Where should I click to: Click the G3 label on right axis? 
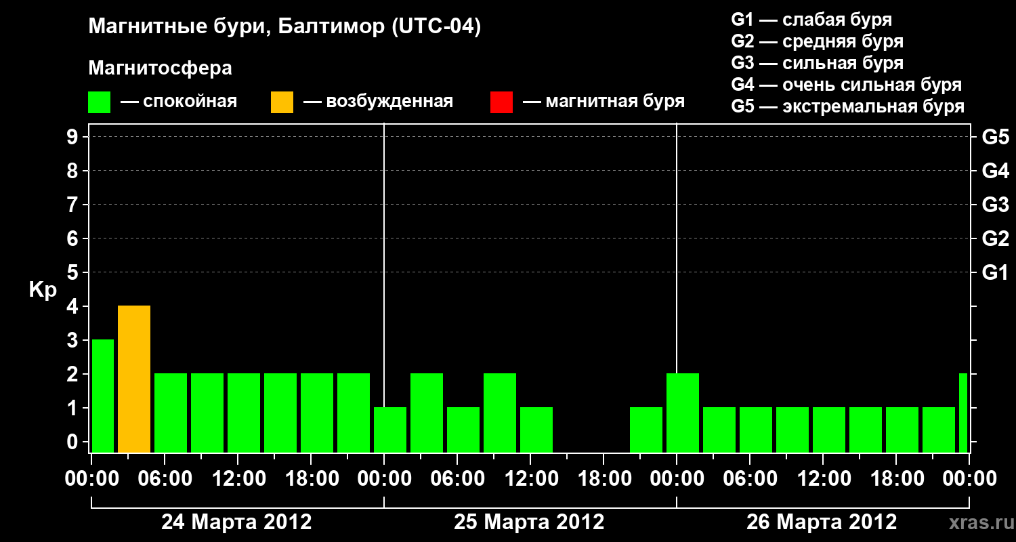coord(996,205)
